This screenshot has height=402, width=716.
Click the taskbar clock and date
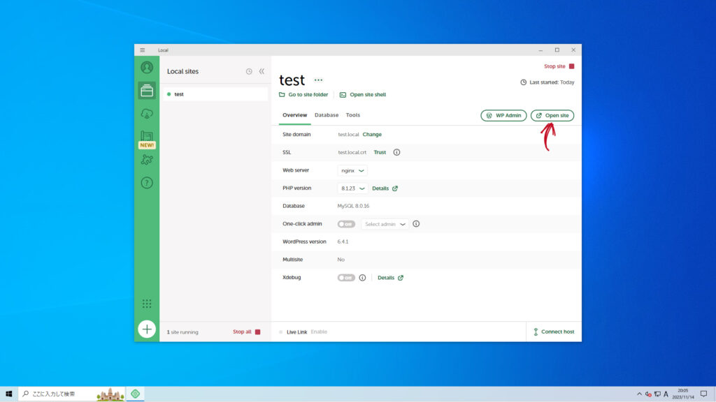[682, 394]
